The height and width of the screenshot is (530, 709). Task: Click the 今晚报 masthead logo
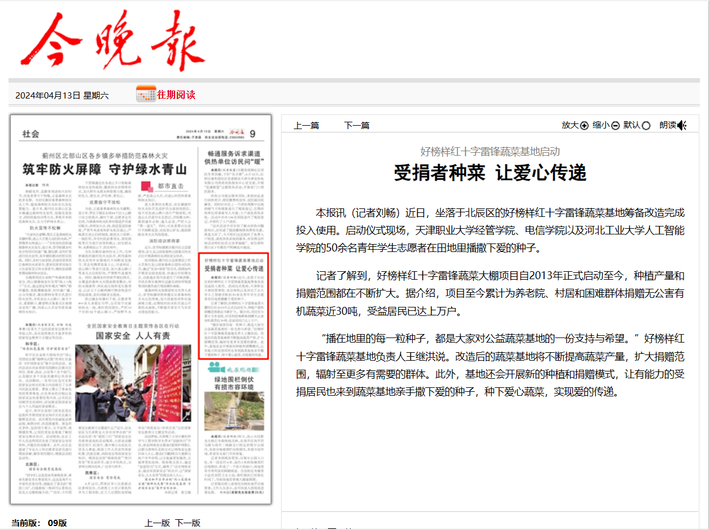113,41
